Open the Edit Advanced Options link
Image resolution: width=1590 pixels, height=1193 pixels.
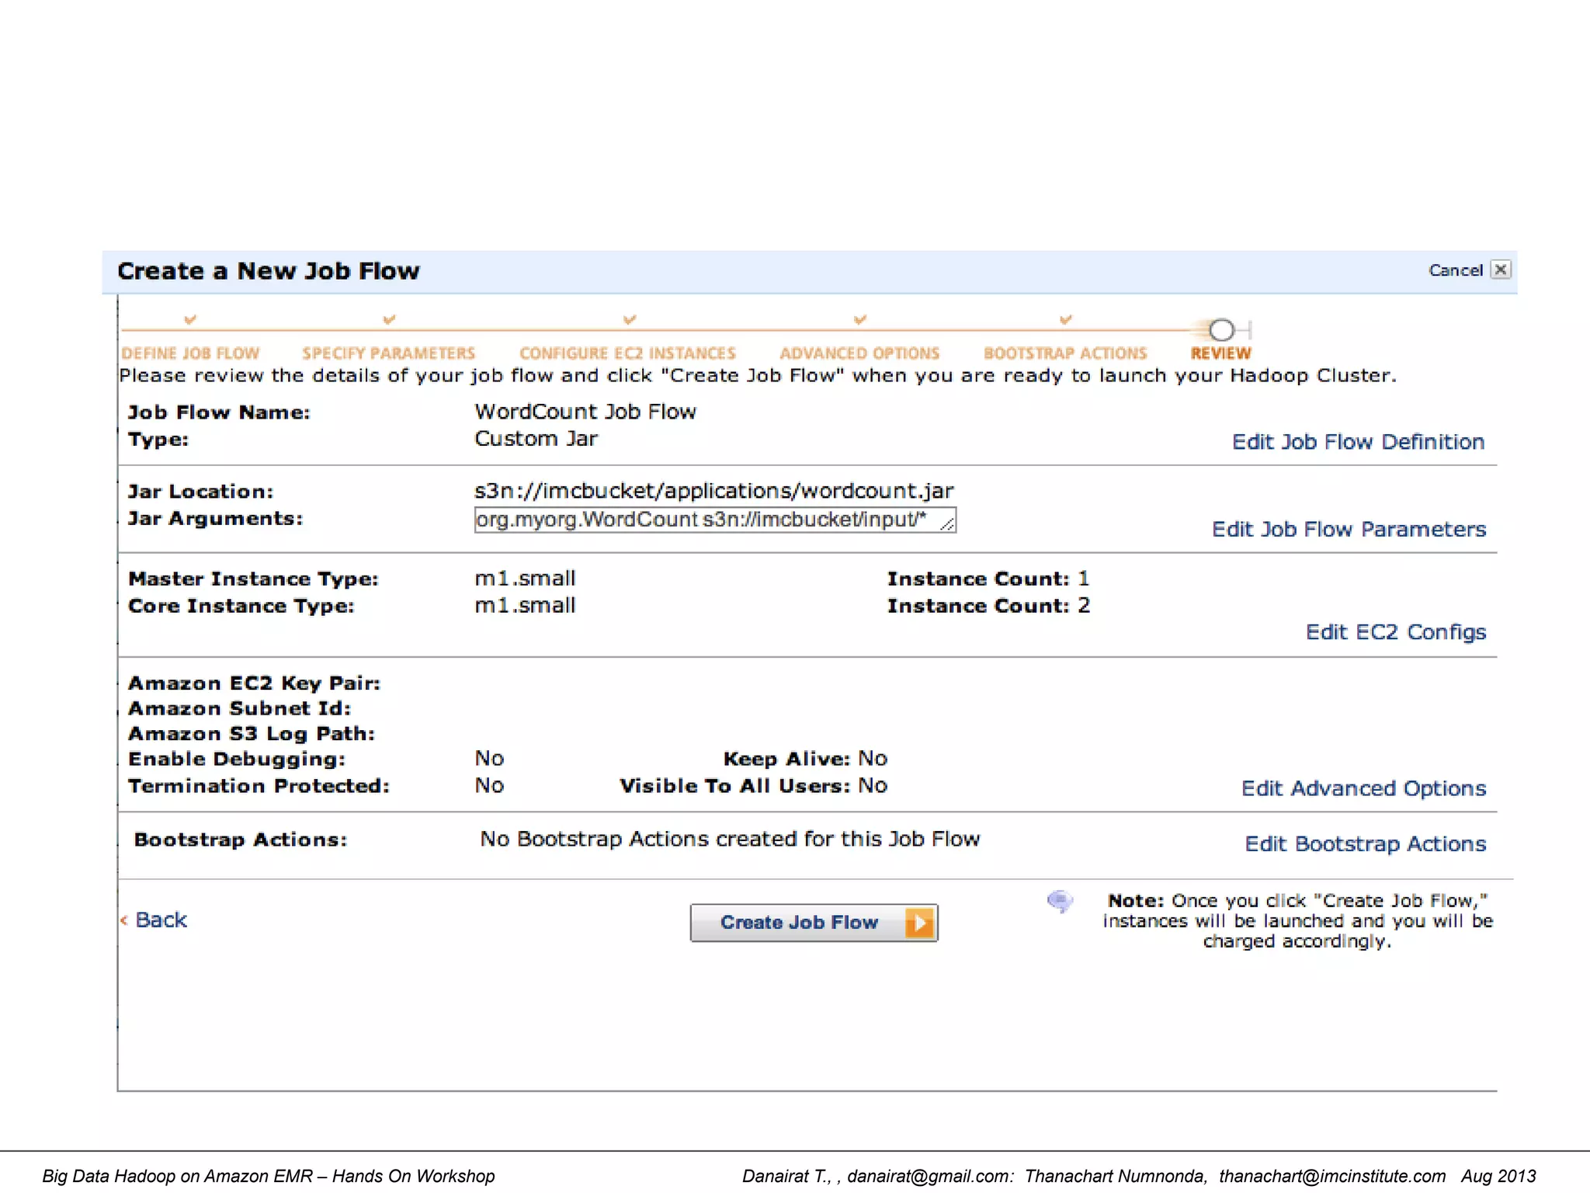click(1363, 788)
